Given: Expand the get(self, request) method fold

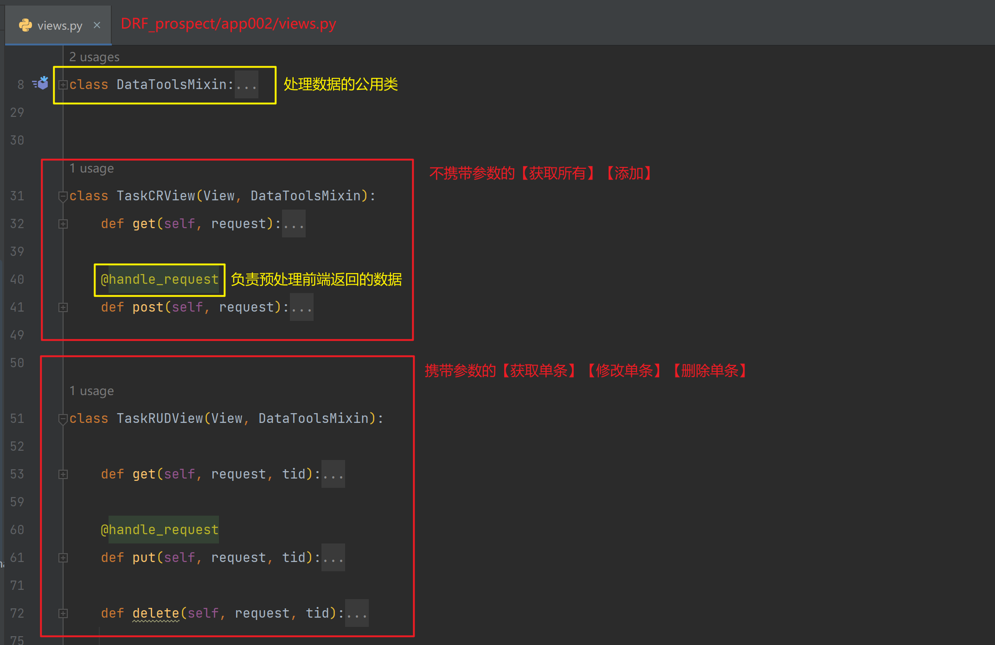Looking at the screenshot, I should pyautogui.click(x=63, y=224).
